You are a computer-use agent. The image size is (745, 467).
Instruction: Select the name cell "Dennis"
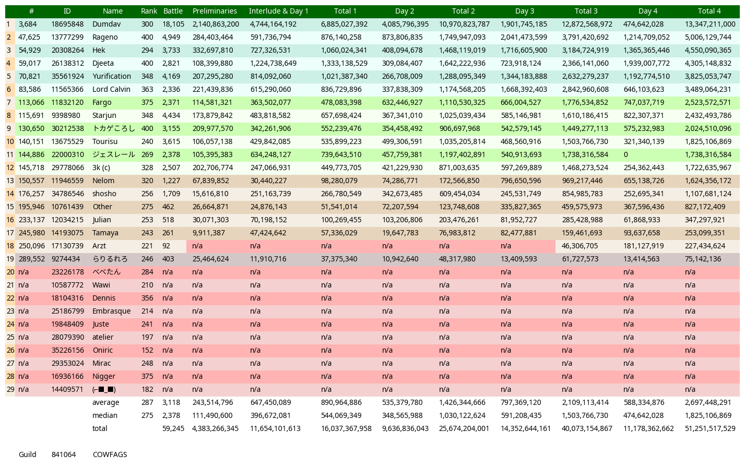click(x=103, y=298)
